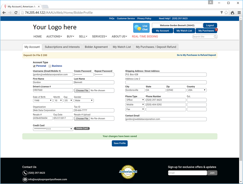
Task: Open the FAQs link
Action: tap(111, 18)
